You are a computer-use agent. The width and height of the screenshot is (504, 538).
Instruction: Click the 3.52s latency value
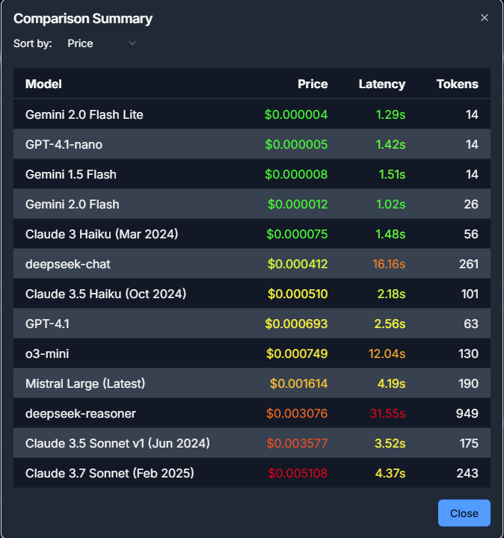click(390, 443)
